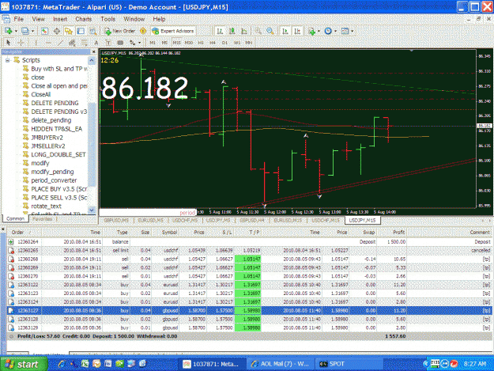Select the text tool A
Screen dimensions: 494x371
(x=96, y=42)
